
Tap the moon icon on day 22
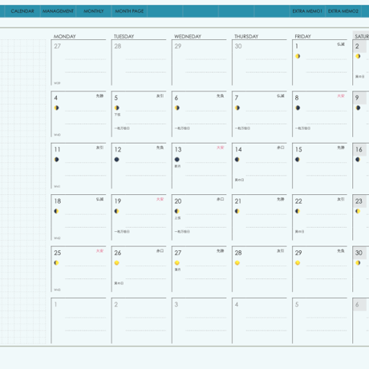[x=298, y=211]
